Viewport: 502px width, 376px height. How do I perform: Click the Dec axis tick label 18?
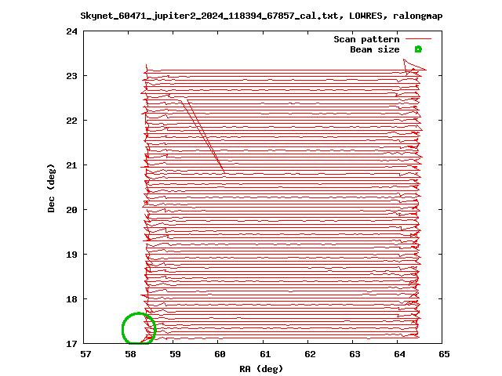(72, 299)
